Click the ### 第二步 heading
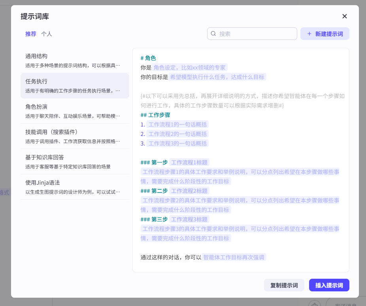Image resolution: width=366 pixels, height=306 pixels. (x=154, y=191)
